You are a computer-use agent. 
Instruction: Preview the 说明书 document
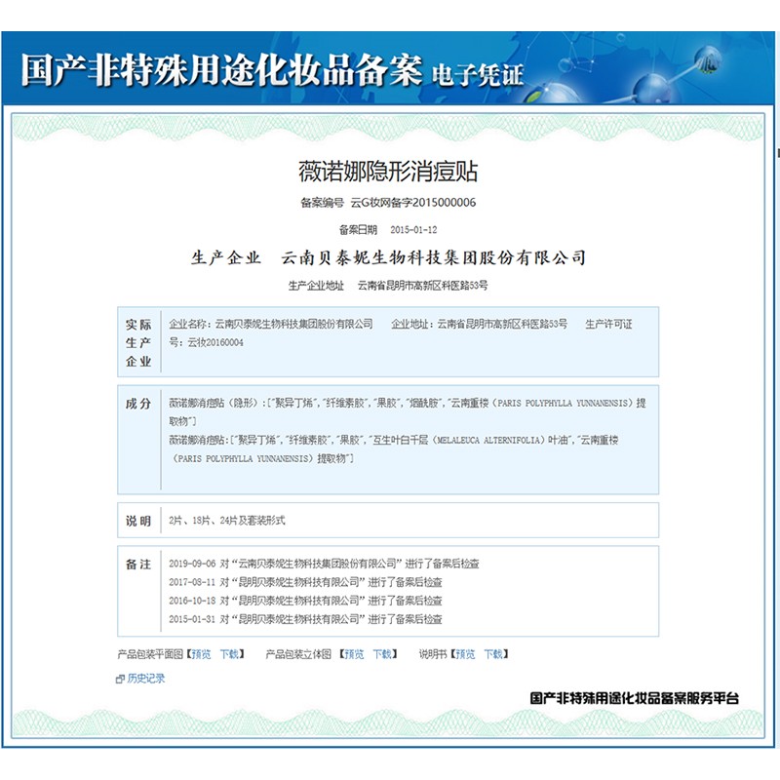point(465,654)
